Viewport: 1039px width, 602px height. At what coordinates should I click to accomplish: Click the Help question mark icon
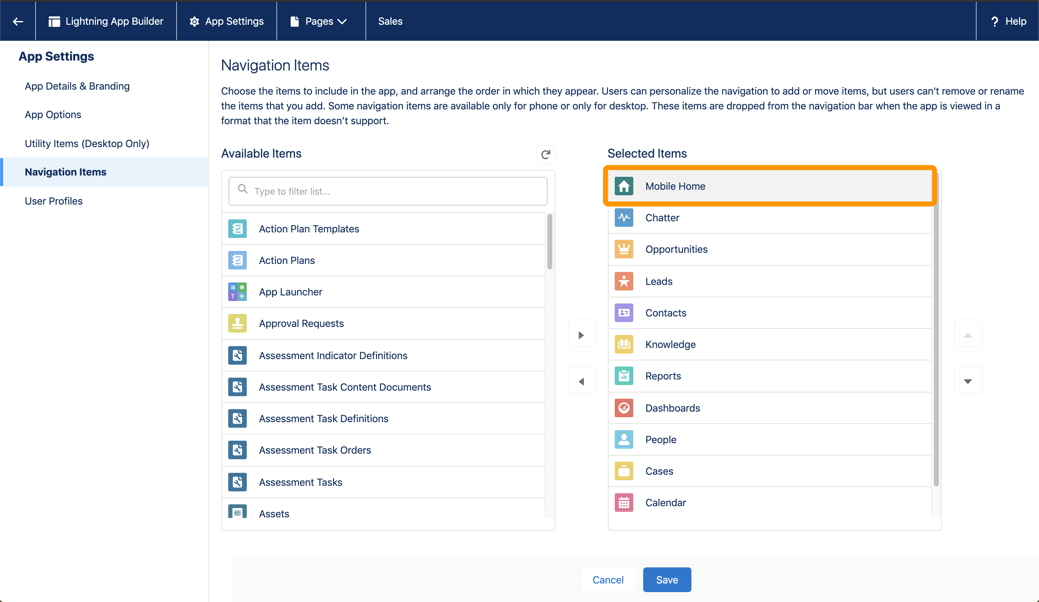coord(994,21)
